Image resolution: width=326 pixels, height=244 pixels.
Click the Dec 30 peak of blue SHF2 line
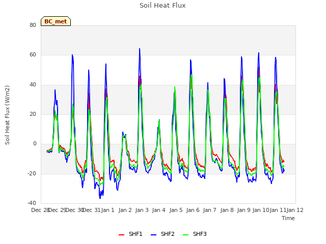72,55
